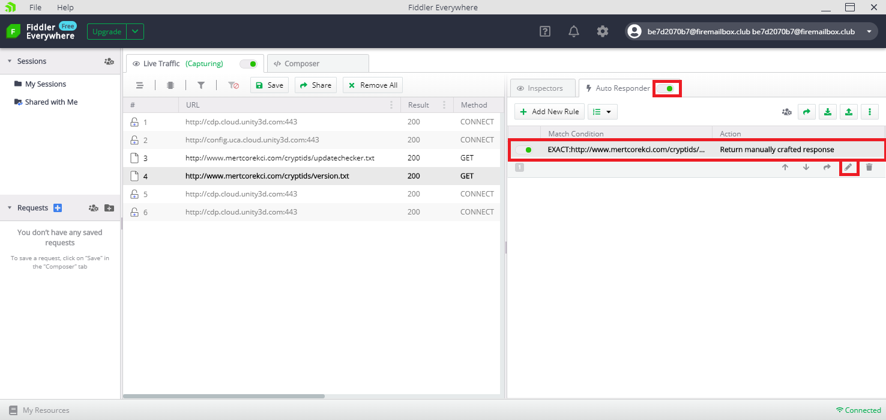This screenshot has width=886, height=420.
Task: Click the green share arrow rules icon
Action: click(807, 112)
